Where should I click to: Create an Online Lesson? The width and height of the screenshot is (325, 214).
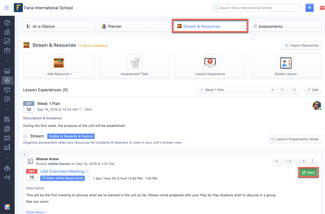click(x=286, y=66)
